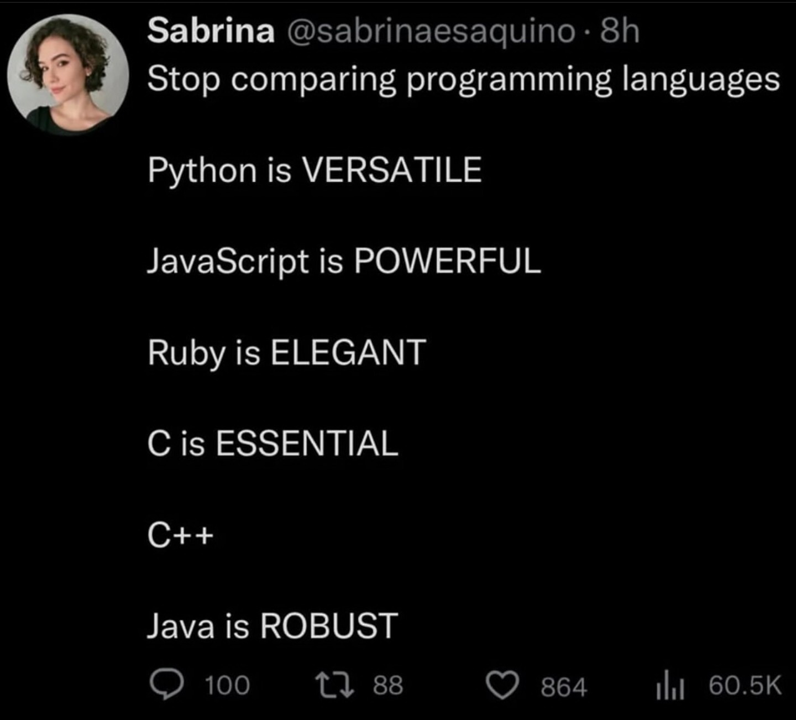Image resolution: width=796 pixels, height=720 pixels.
Task: Click the text "Python is VERSATILE"
Action: (x=315, y=170)
